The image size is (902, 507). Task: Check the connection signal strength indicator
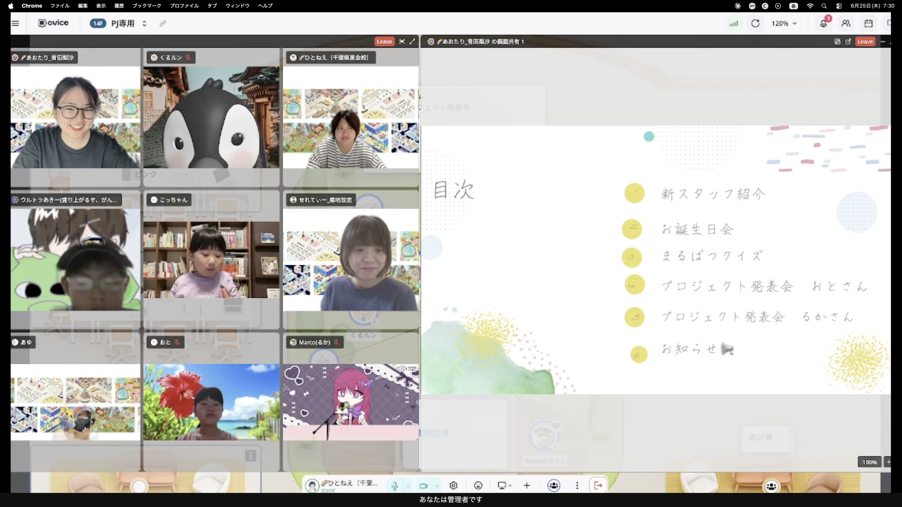(734, 24)
